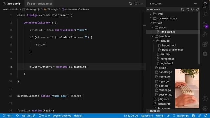Screen dimensions: 210x118
Task: Open login.tmpl in the file tree
Action: (167, 63)
